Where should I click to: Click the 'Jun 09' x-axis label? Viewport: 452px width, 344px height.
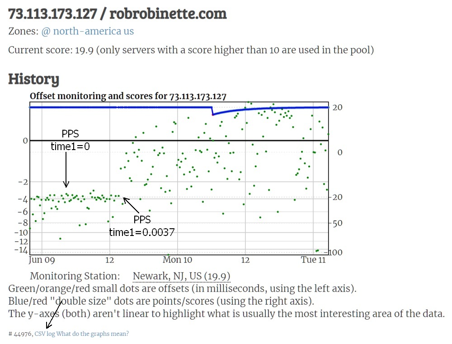[x=42, y=260]
